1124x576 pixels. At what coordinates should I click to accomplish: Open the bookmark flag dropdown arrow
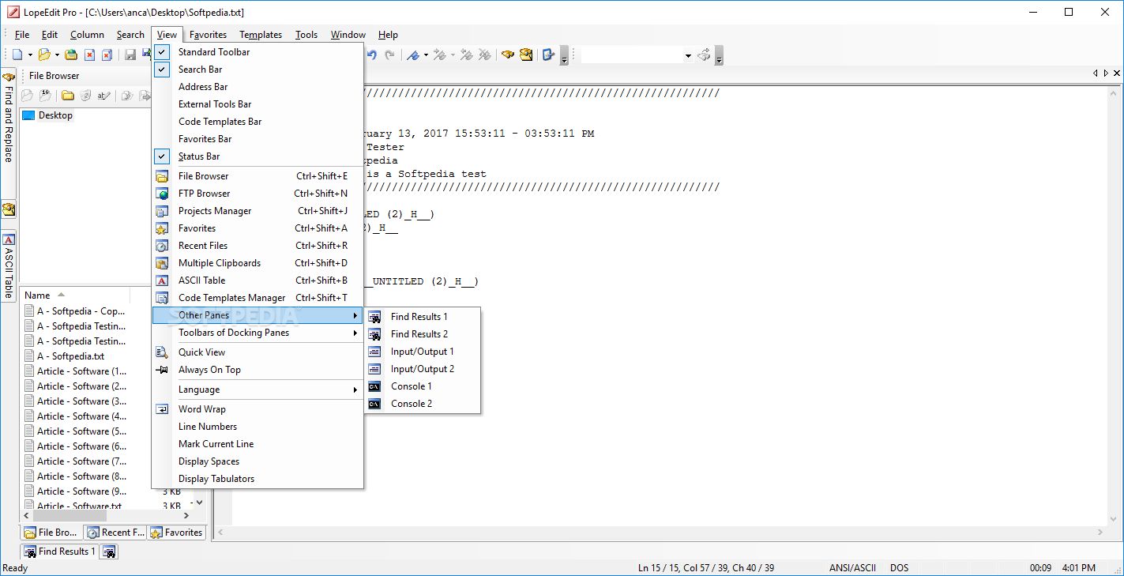click(426, 55)
